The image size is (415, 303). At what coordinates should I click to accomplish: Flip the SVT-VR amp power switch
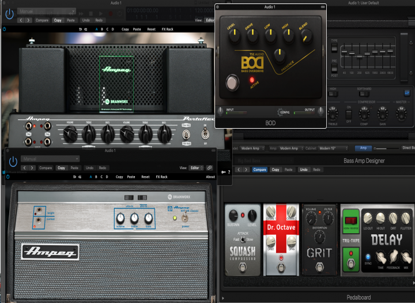(x=185, y=218)
